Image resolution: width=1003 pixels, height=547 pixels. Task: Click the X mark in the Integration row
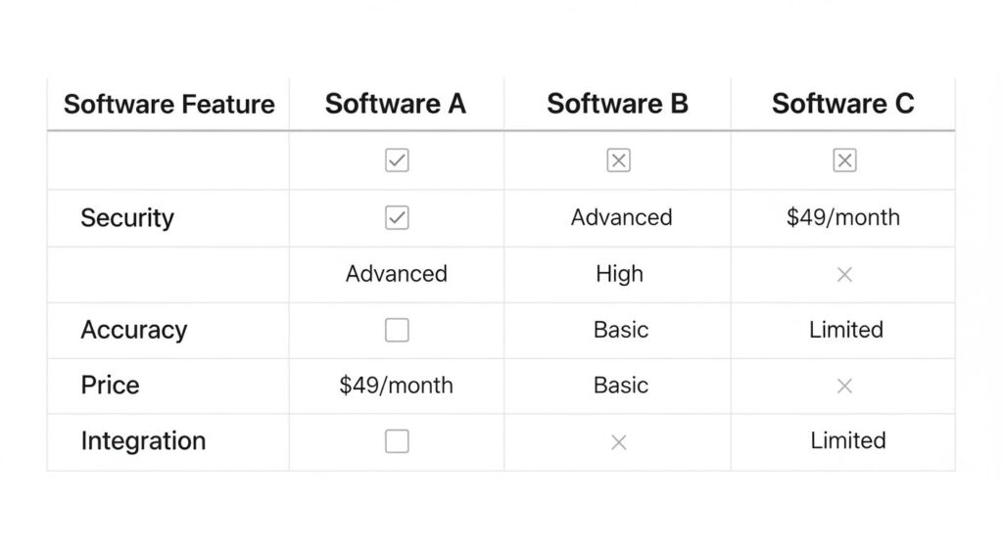tap(618, 442)
